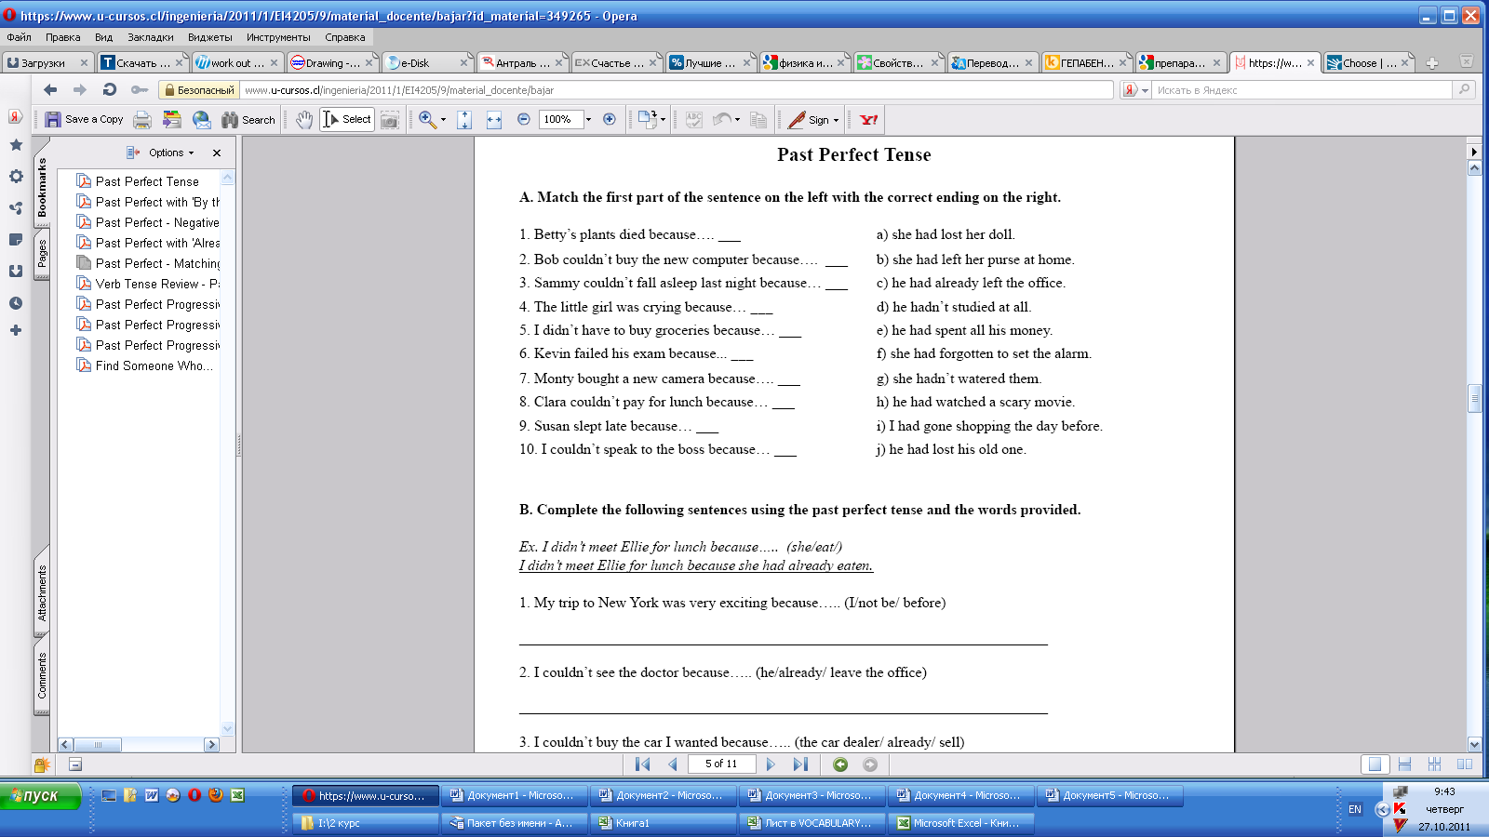1489x837 pixels.
Task: Click the Fit Page height icon
Action: [x=464, y=119]
